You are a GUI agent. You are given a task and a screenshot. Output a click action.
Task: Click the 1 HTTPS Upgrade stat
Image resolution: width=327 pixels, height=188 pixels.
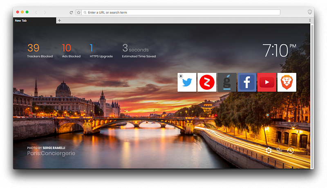coord(101,51)
